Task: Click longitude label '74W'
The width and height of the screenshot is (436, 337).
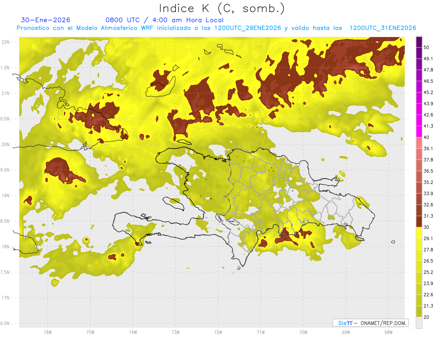Action: (133, 332)
